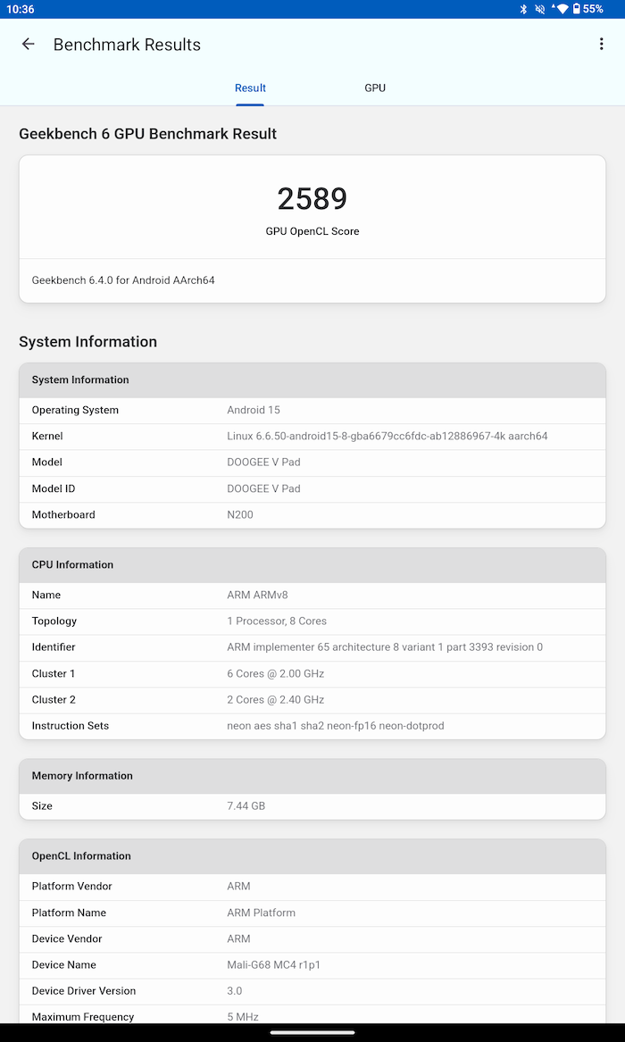
Task: Tap the Maximum Frequency label
Action: (83, 1017)
